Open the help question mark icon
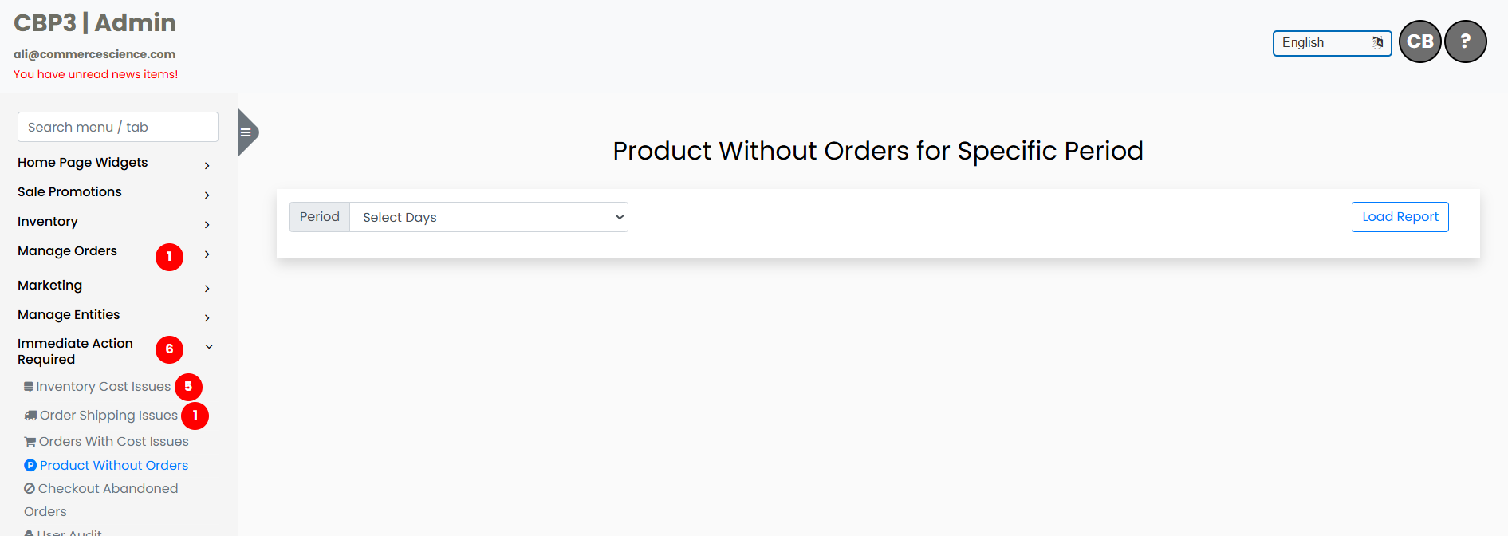This screenshot has width=1508, height=536. point(1465,41)
